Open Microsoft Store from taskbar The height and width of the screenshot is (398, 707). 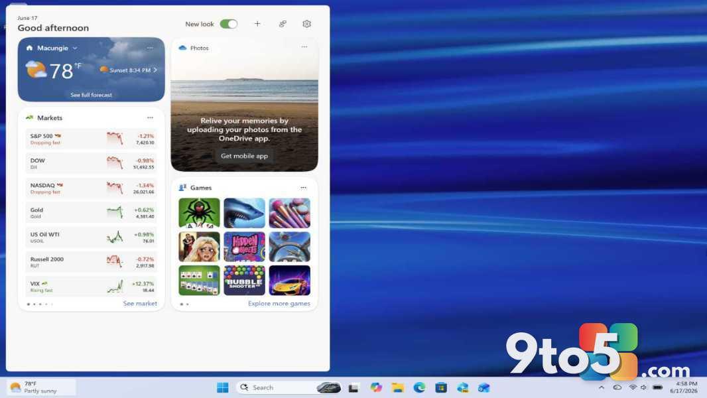pyautogui.click(x=441, y=387)
